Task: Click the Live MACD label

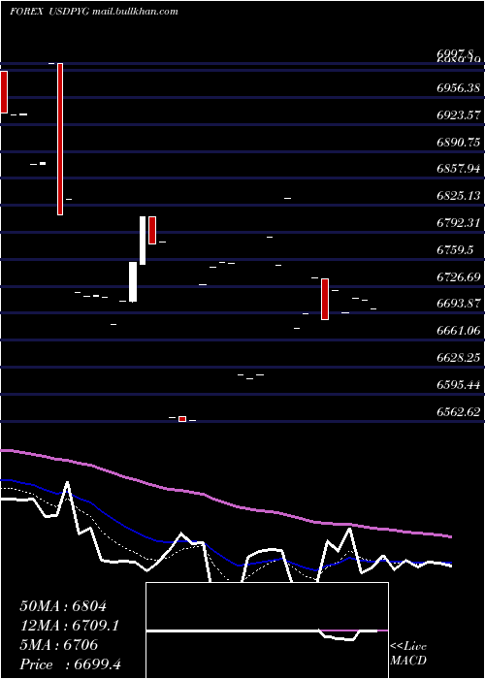Action: coord(408,653)
